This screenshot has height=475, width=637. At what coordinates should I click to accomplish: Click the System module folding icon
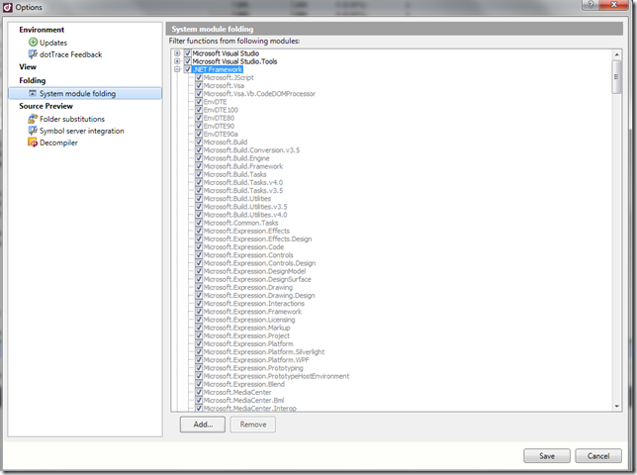click(x=33, y=93)
